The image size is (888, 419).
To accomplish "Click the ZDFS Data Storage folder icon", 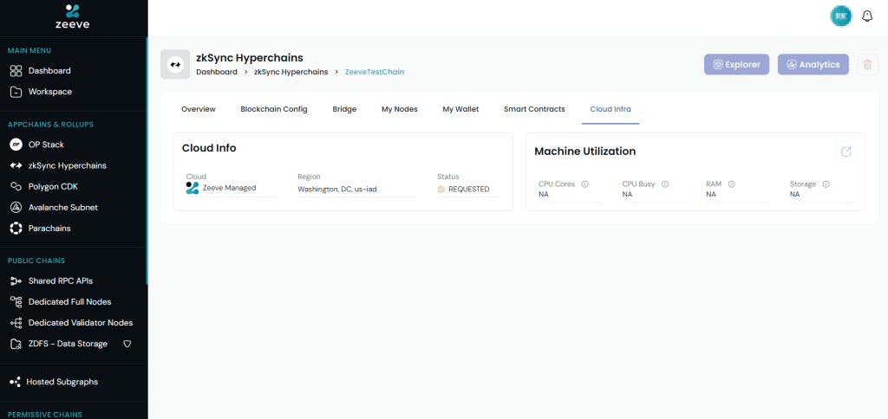I will tap(16, 344).
